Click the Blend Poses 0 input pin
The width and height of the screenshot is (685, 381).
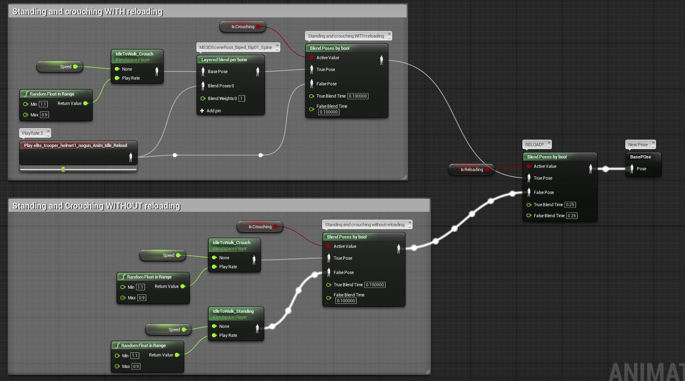pos(203,86)
